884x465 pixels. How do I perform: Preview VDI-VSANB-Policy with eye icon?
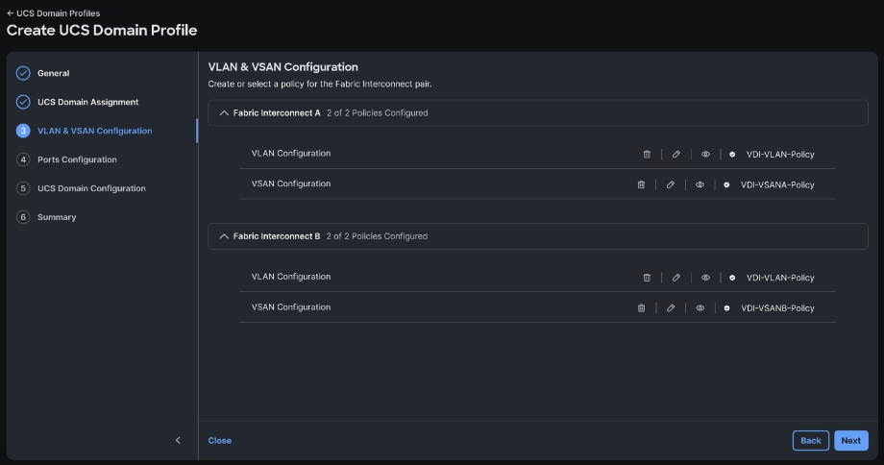tap(700, 307)
